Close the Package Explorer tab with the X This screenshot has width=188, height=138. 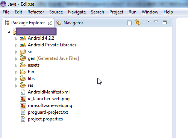(50, 23)
